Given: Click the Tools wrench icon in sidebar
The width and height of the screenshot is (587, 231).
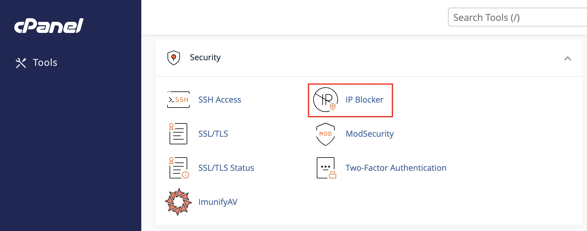Looking at the screenshot, I should (x=21, y=63).
